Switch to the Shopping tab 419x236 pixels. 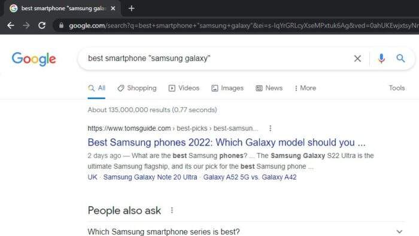(137, 88)
